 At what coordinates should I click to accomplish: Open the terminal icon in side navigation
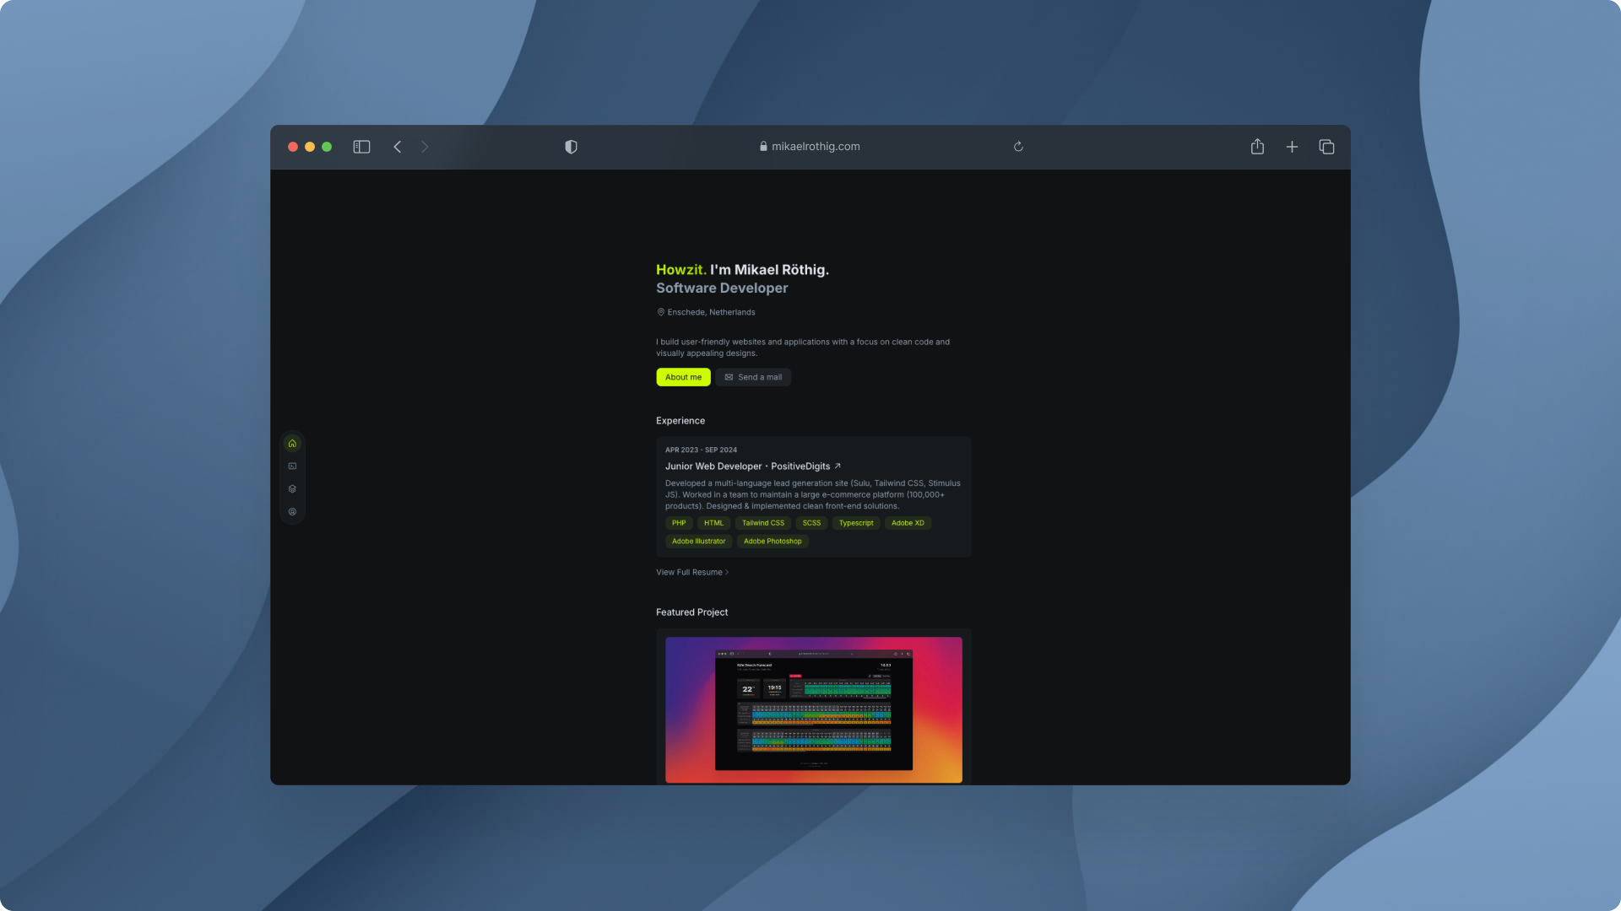tap(292, 466)
